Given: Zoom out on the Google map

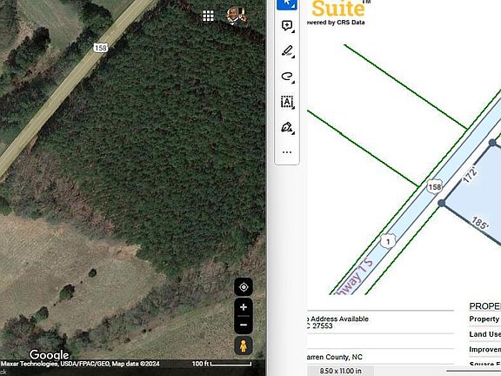Looking at the screenshot, I should point(244,325).
